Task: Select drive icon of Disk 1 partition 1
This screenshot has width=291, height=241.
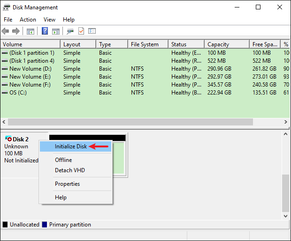Action: 5,53
